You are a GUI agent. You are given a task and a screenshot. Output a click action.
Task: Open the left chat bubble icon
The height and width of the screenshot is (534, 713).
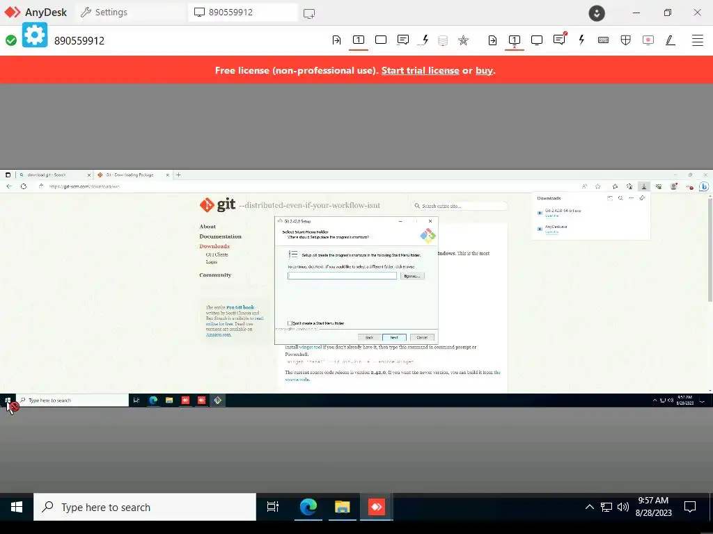pos(403,40)
